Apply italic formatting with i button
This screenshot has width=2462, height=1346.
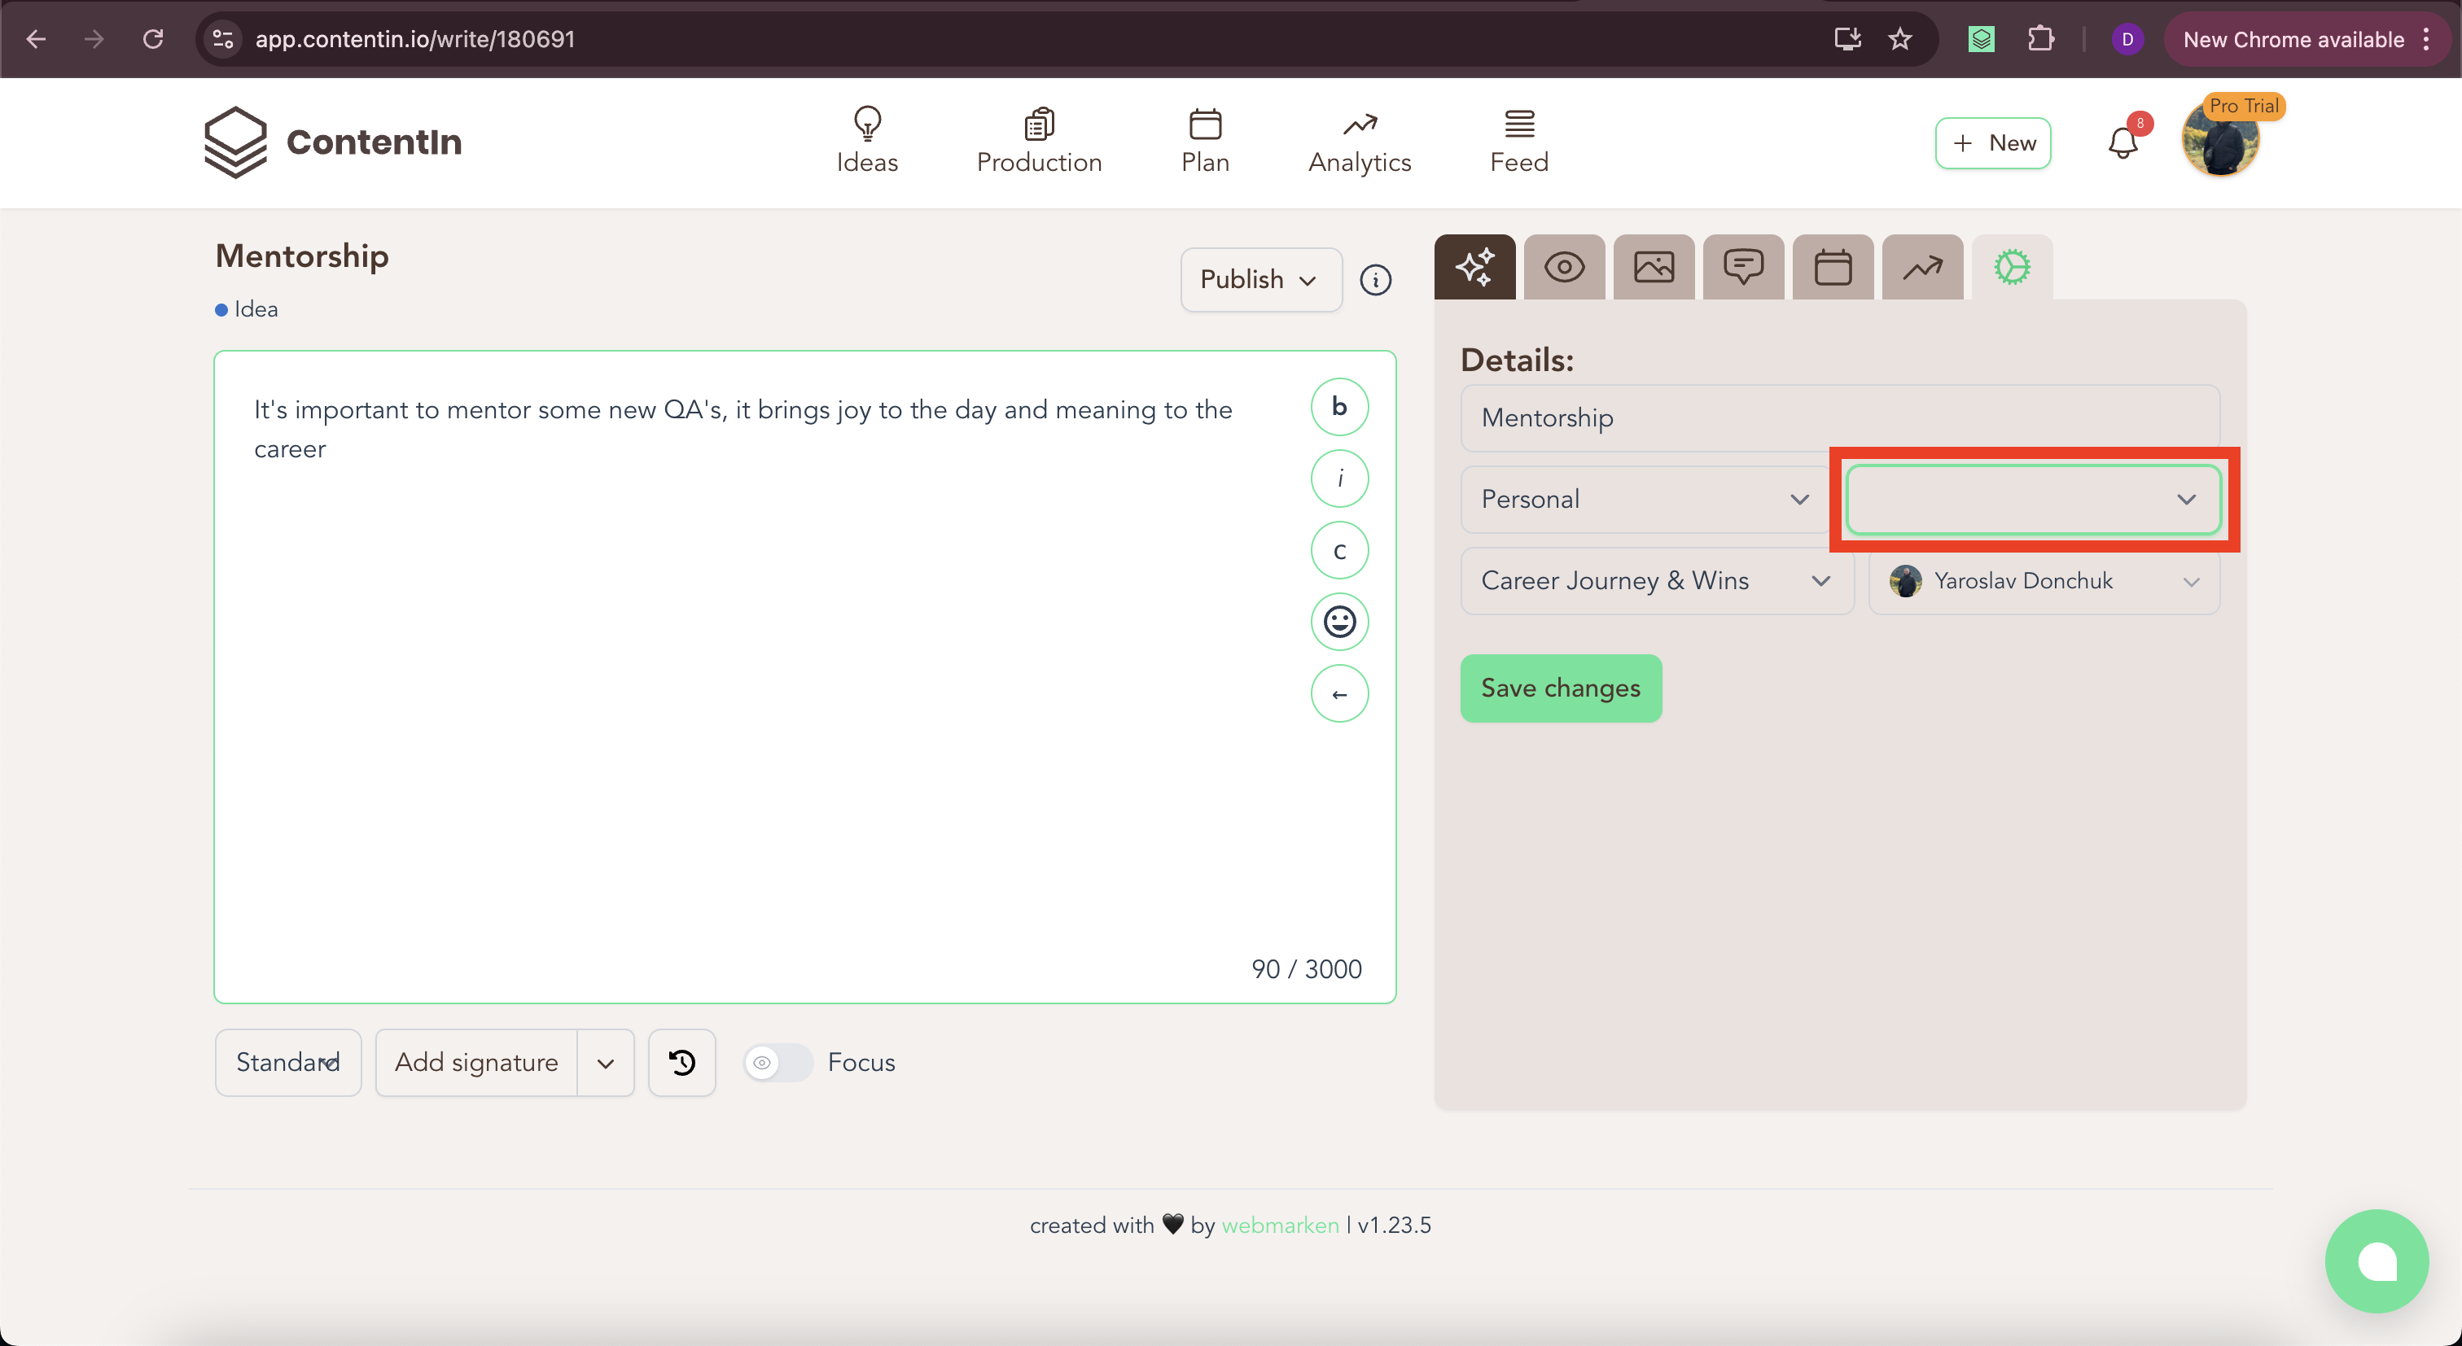click(x=1339, y=479)
